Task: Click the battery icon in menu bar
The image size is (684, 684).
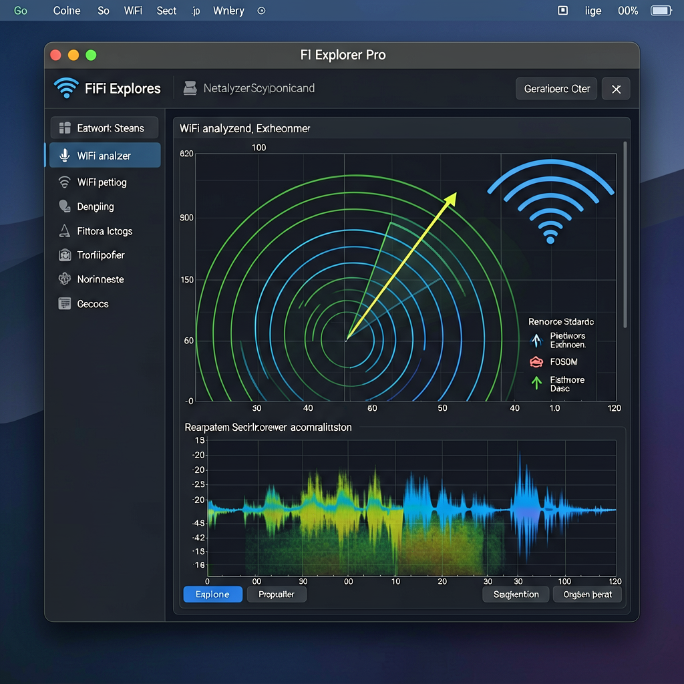Action: click(x=661, y=11)
